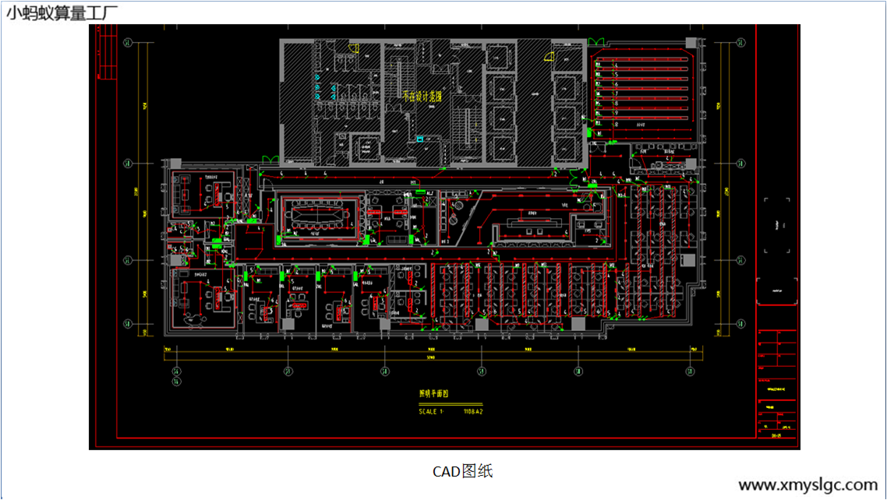Click the SCALE 1: annotation under the title
Viewport: 887px width, 500px height.
[430, 410]
